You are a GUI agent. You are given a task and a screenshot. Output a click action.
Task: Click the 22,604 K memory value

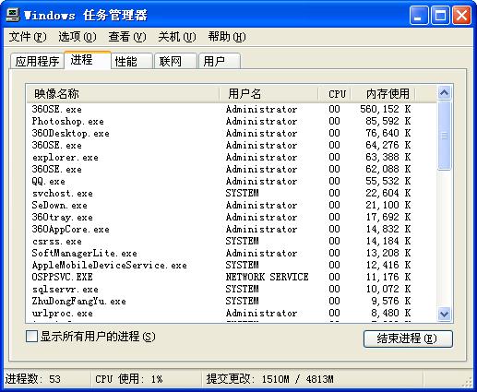point(388,193)
